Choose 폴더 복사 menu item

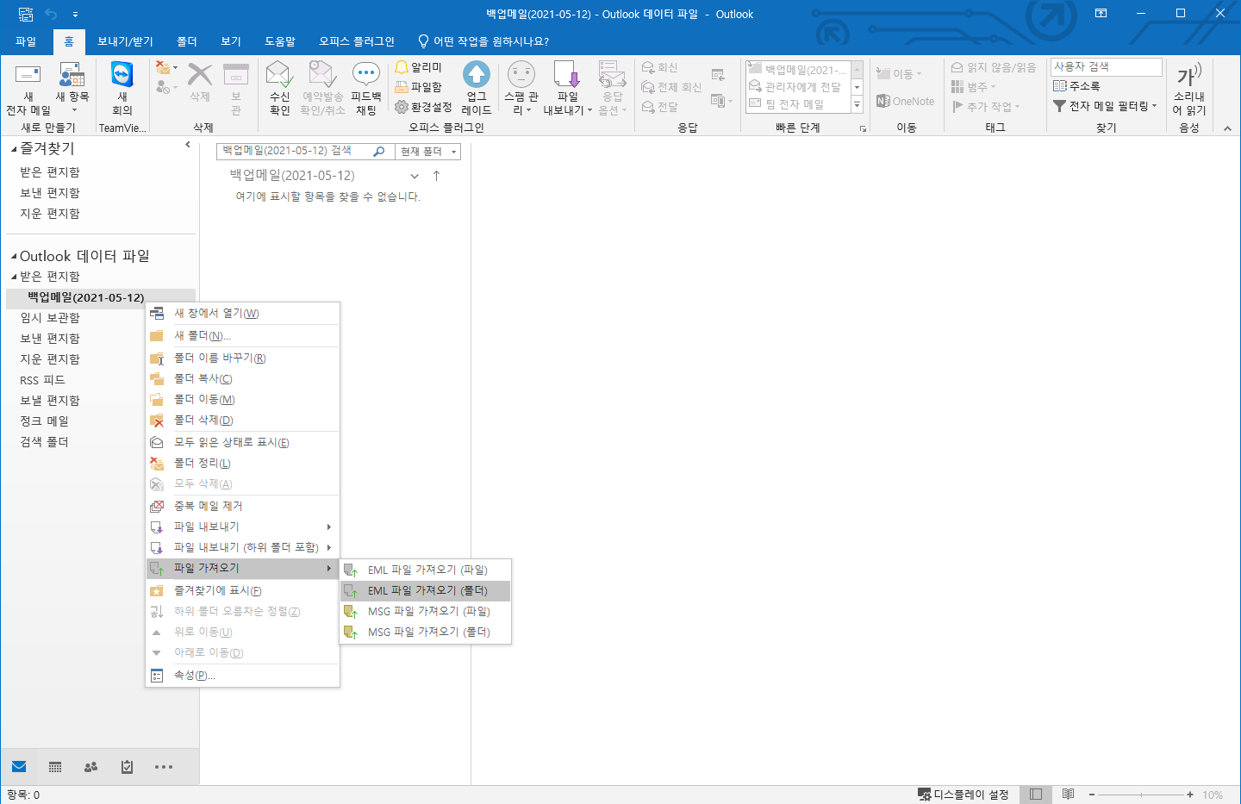tap(242, 378)
